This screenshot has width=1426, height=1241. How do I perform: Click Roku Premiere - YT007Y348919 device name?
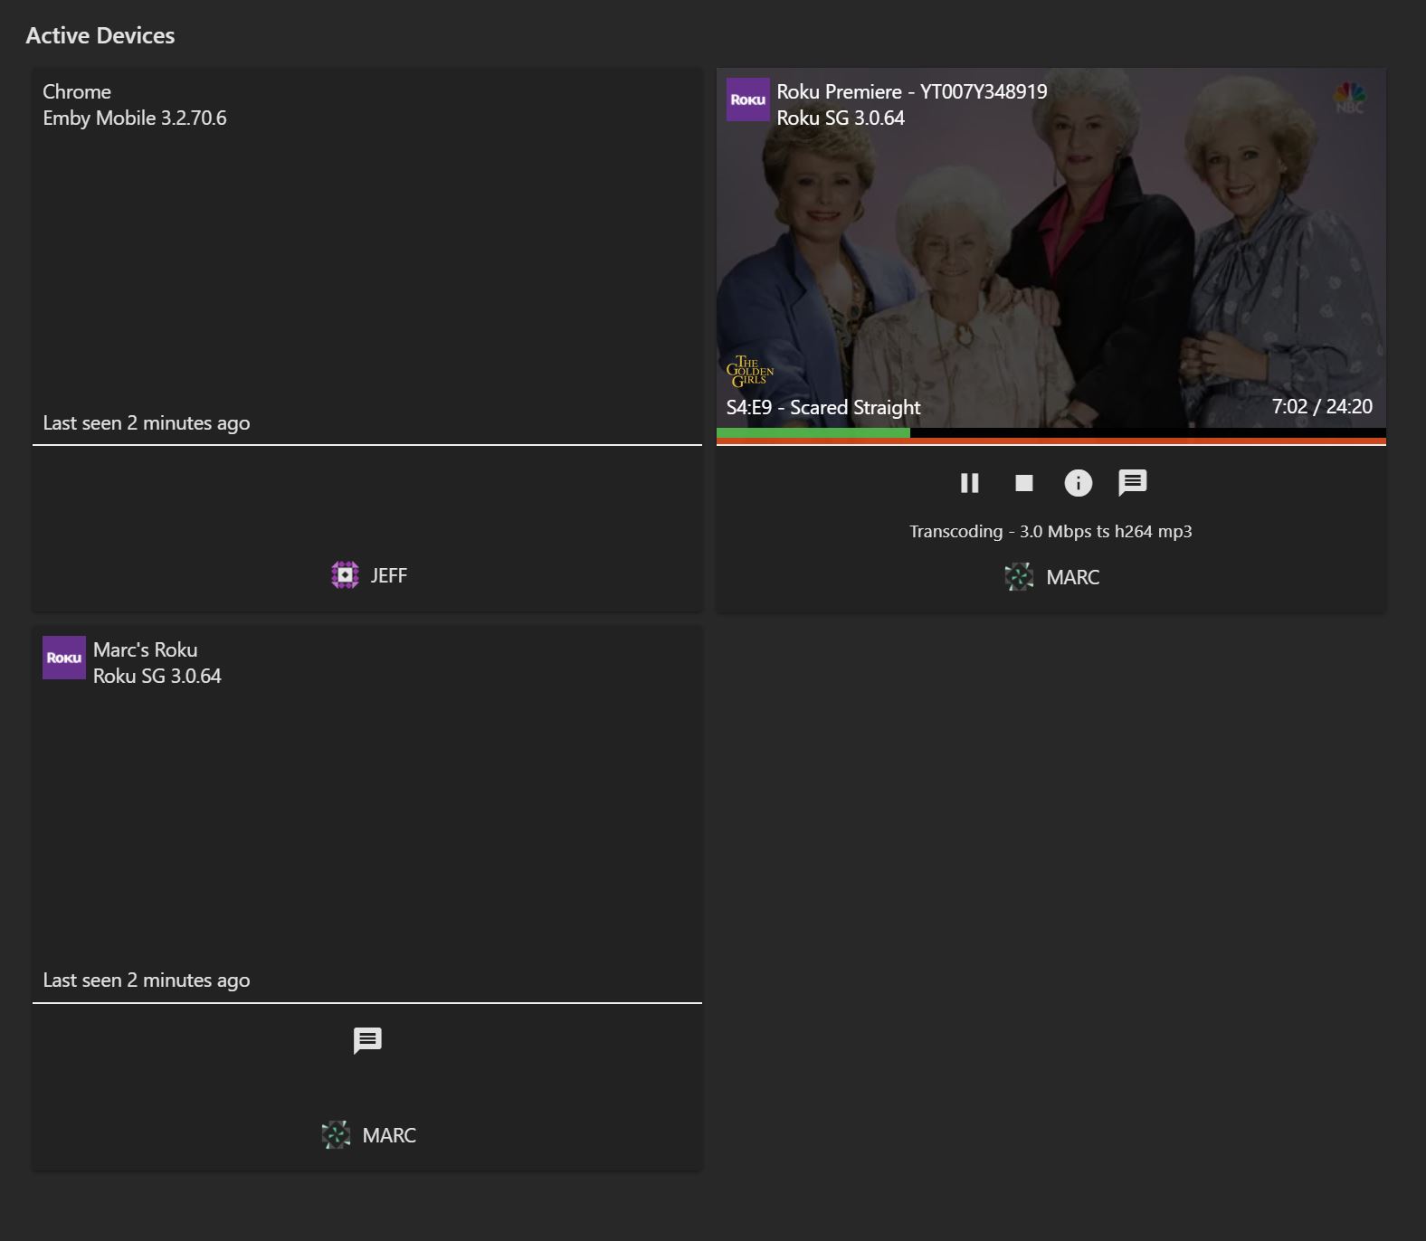pyautogui.click(x=912, y=91)
